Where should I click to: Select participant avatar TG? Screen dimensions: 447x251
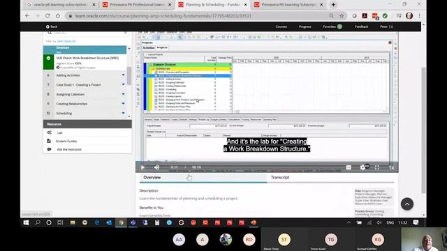click(x=330, y=240)
